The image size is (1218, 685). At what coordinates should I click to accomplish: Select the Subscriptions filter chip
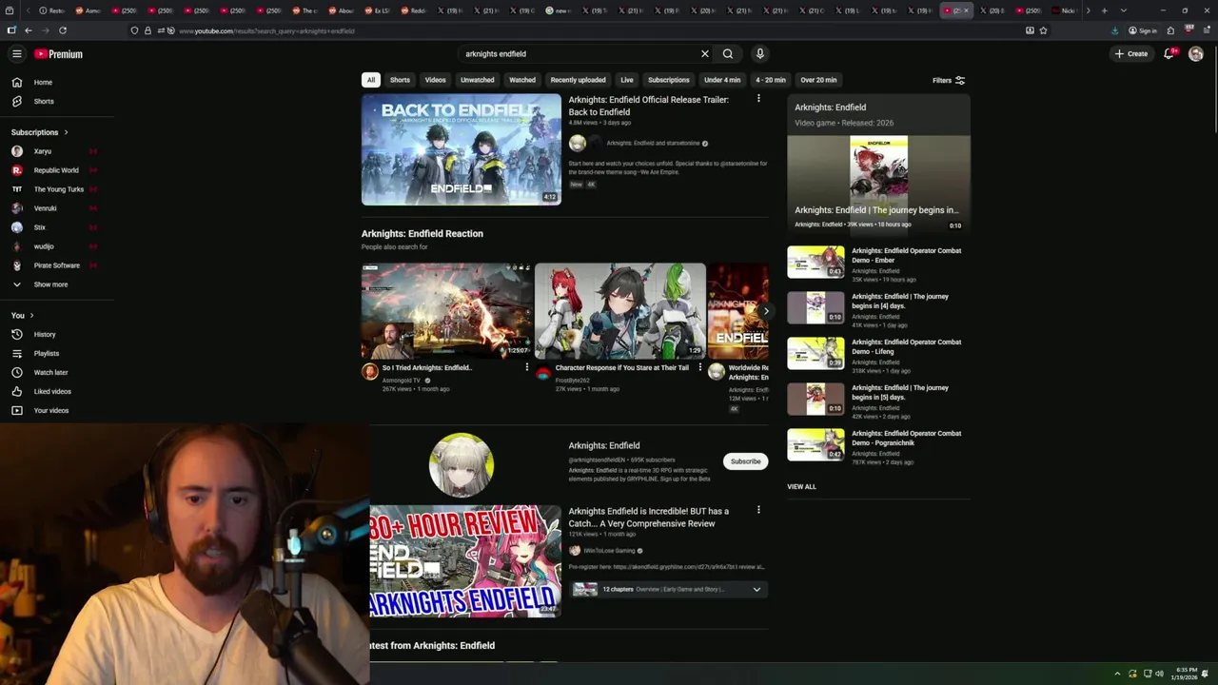pos(668,80)
